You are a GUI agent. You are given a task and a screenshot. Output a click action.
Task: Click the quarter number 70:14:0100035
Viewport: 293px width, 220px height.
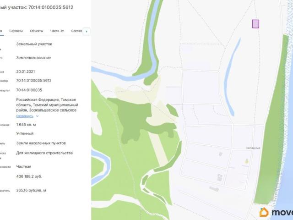pyautogui.click(x=29, y=90)
